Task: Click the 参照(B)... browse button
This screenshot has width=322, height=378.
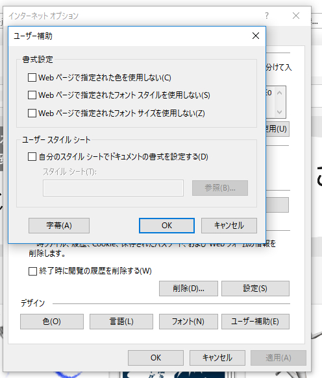Action: 220,188
